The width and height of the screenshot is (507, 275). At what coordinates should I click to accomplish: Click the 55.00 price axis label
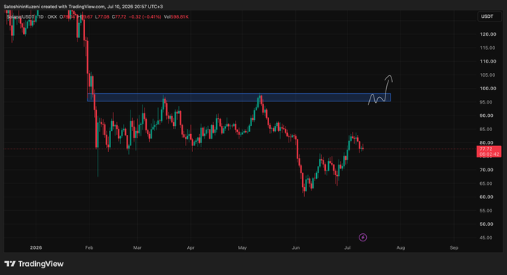(x=487, y=210)
